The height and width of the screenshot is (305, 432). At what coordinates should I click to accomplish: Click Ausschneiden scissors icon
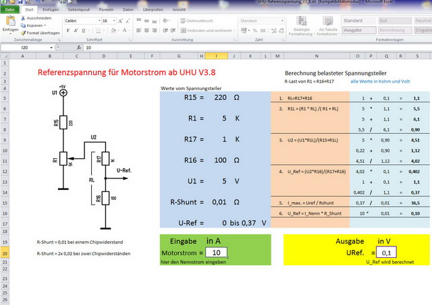[x=23, y=18]
